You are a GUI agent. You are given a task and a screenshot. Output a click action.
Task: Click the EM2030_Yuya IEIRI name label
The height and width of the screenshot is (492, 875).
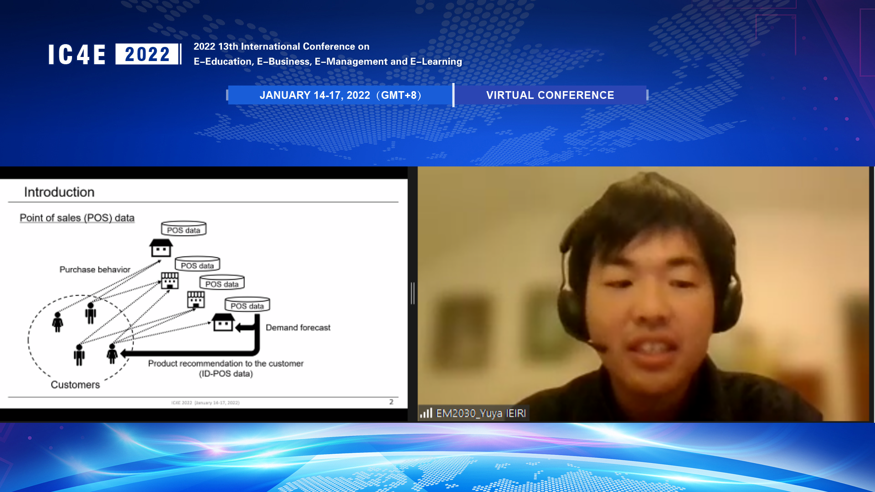point(481,413)
